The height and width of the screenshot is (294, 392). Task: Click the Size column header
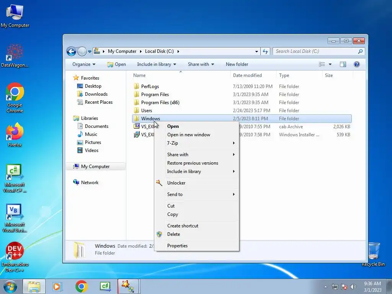pos(338,75)
